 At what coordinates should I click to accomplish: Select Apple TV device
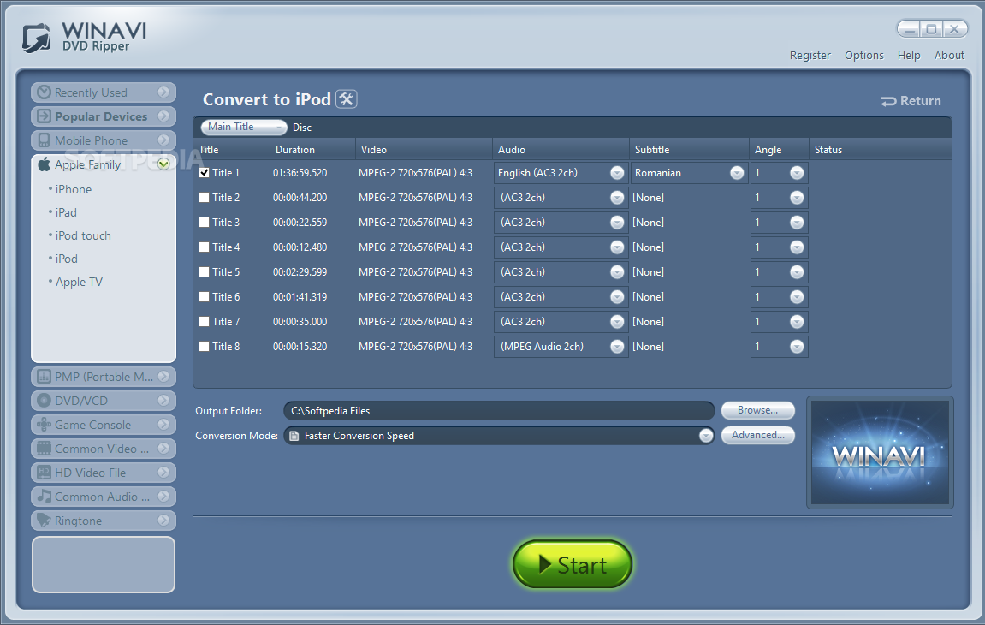coord(79,282)
